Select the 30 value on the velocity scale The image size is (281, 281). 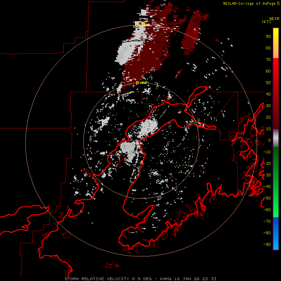(x=268, y=106)
